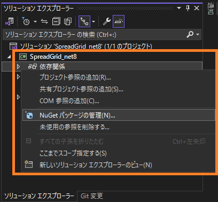The height and width of the screenshot is (202, 218).
Task: Click the dependencies node icon
Action: [x=33, y=67]
